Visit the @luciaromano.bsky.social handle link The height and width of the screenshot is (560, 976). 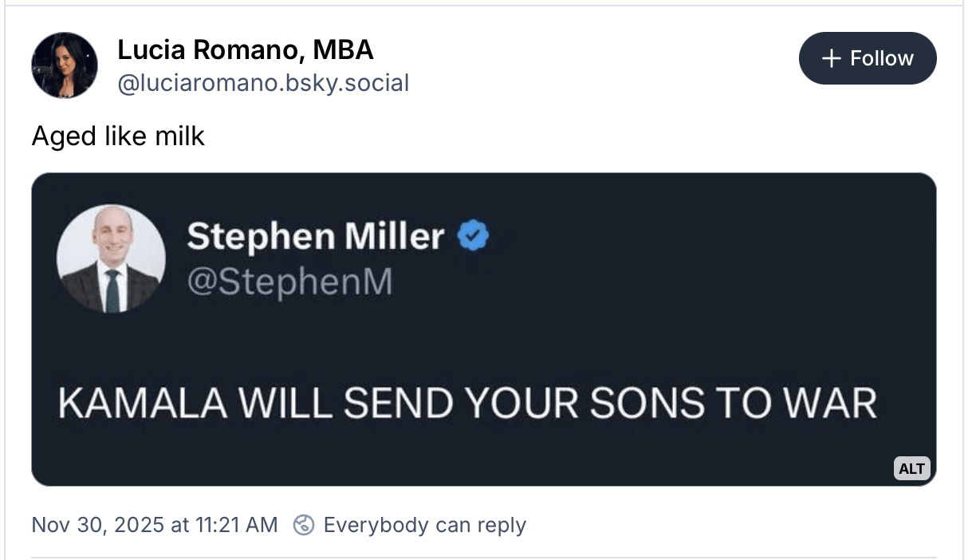coord(263,83)
